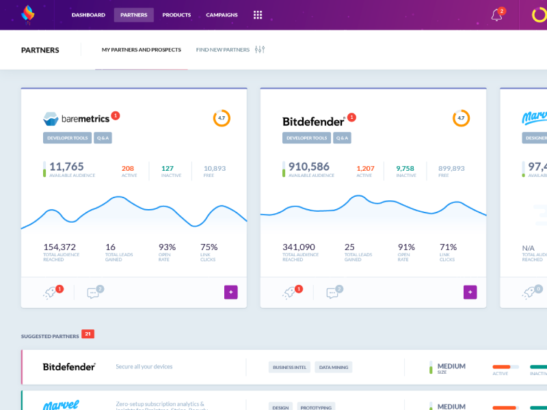Click the yellow profile ring icon
This screenshot has width=547, height=410.
(x=539, y=15)
